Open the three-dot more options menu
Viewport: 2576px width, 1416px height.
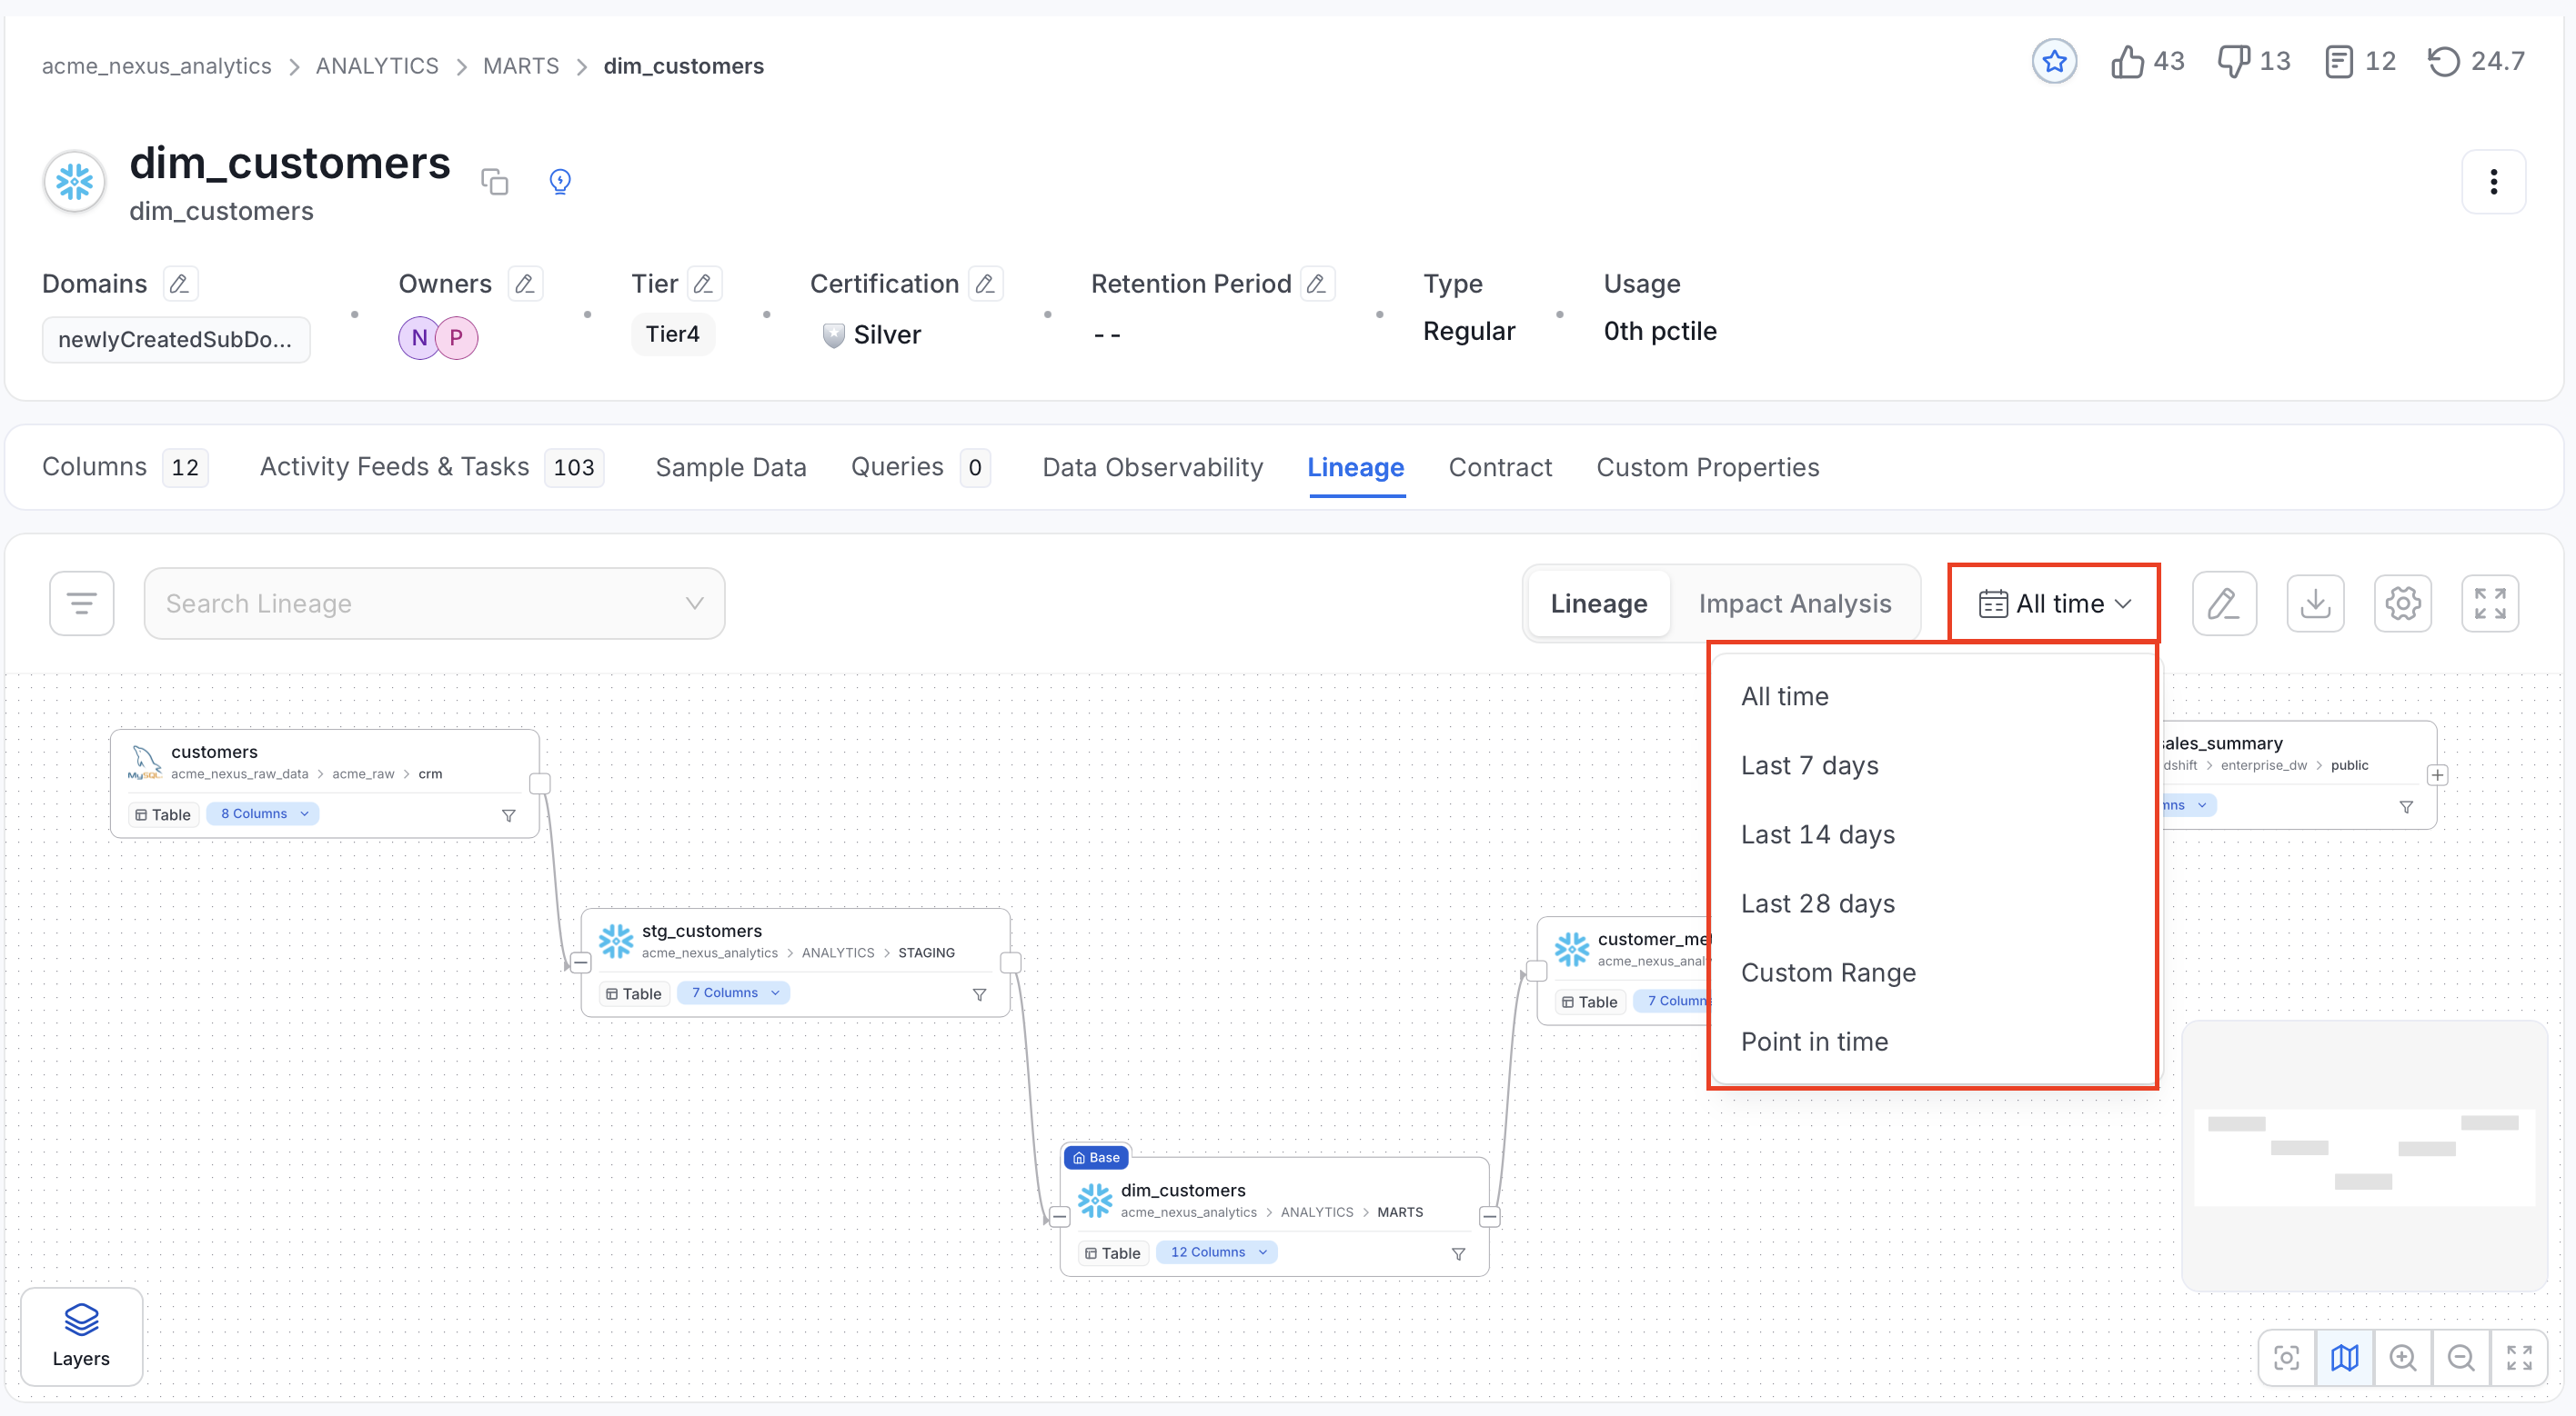point(2493,181)
